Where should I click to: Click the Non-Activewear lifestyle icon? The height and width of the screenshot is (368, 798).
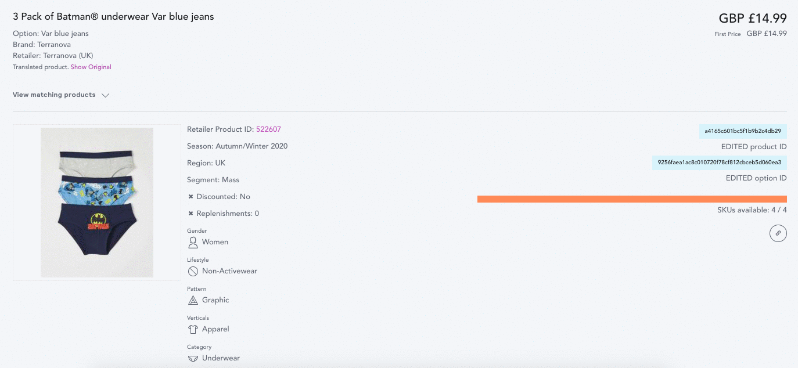[x=193, y=271]
